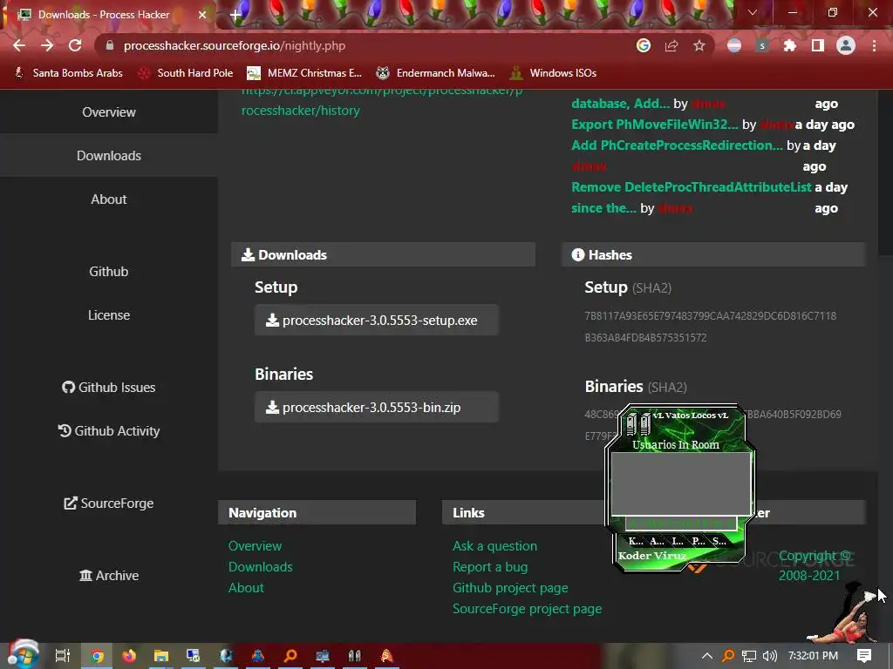Open Github Activity in the sidebar
The width and height of the screenshot is (893, 669).
109,431
